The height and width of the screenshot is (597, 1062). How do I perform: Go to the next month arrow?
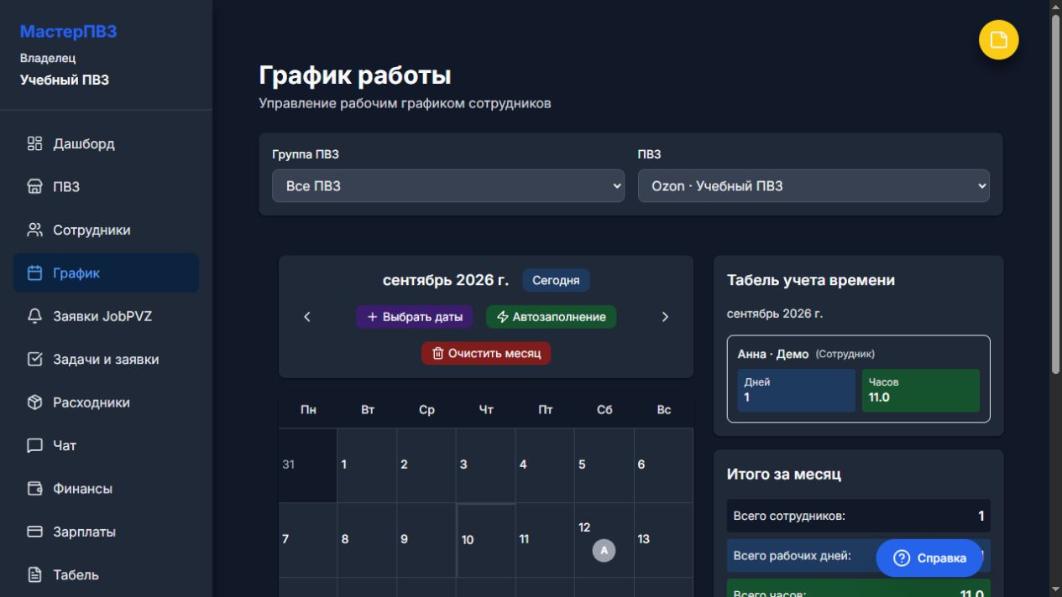tap(665, 317)
